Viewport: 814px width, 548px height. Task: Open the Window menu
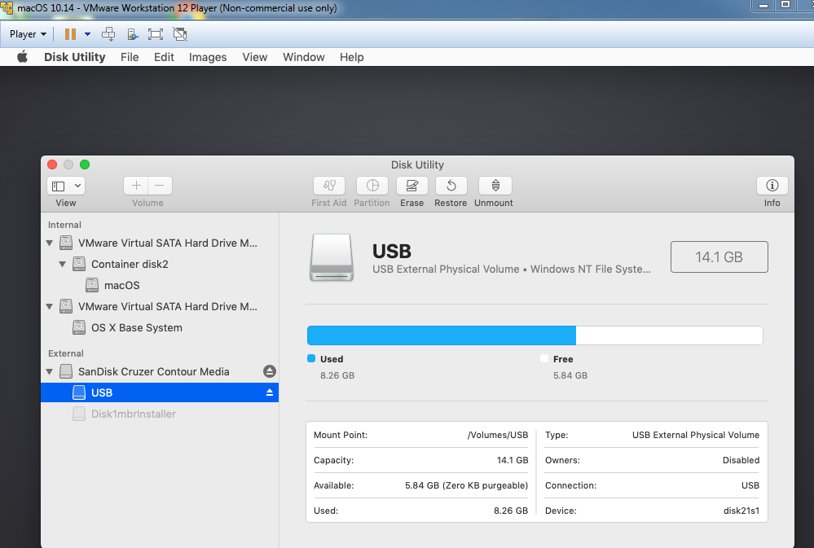click(x=304, y=57)
